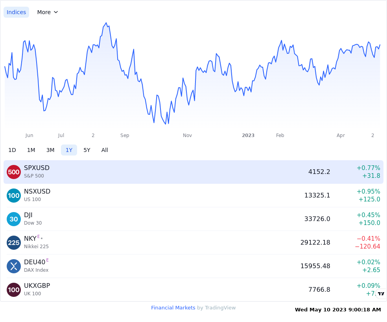The width and height of the screenshot is (387, 322).
Task: Click the S&P 500 description label
Action: coord(34,176)
